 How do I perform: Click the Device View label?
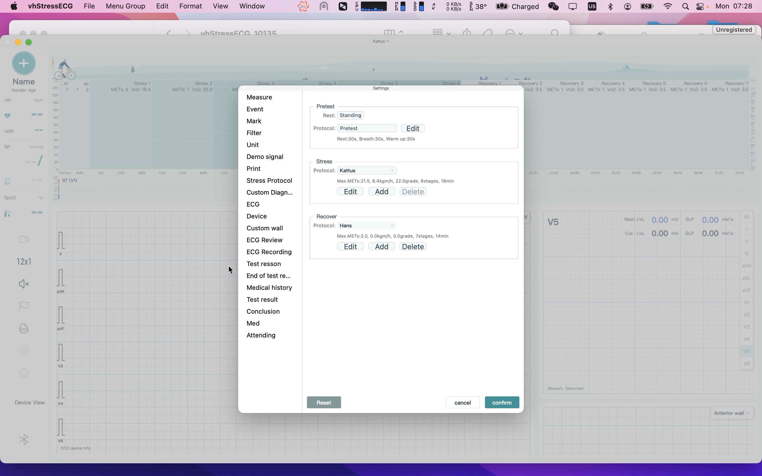coord(30,403)
